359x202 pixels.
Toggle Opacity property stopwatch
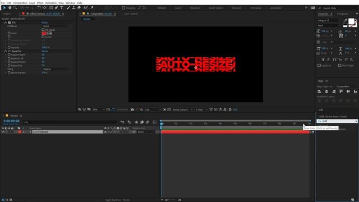[9, 48]
